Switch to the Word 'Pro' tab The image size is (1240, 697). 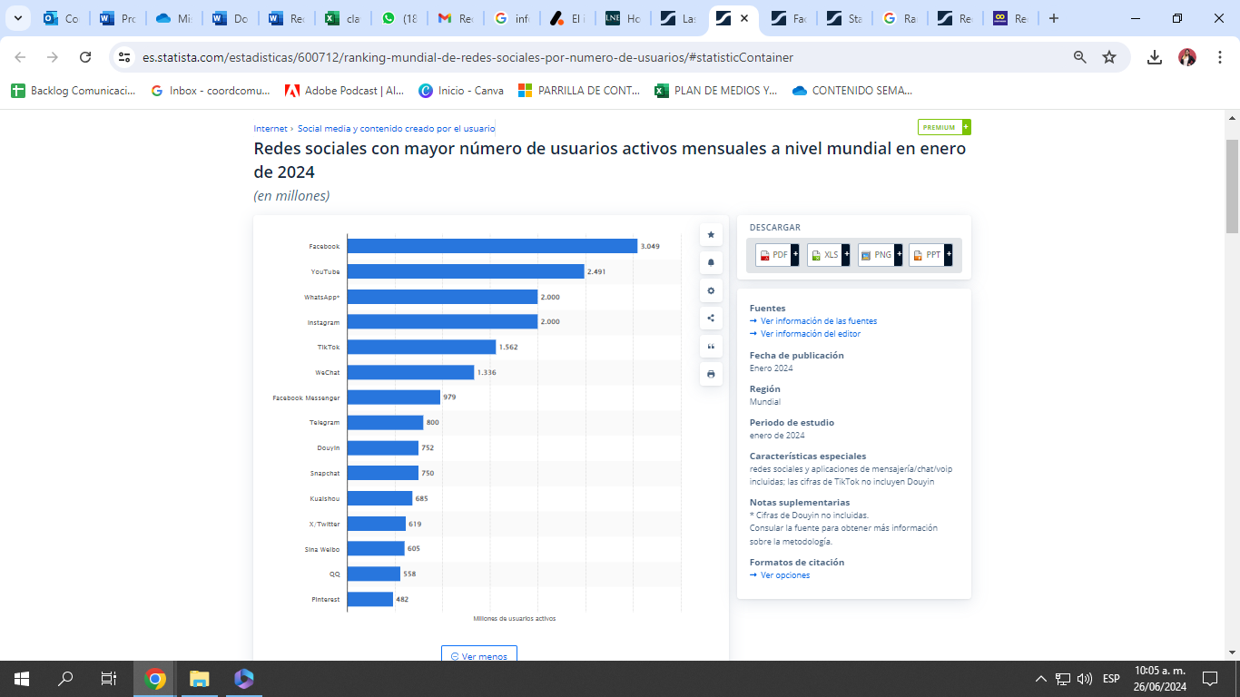click(117, 18)
